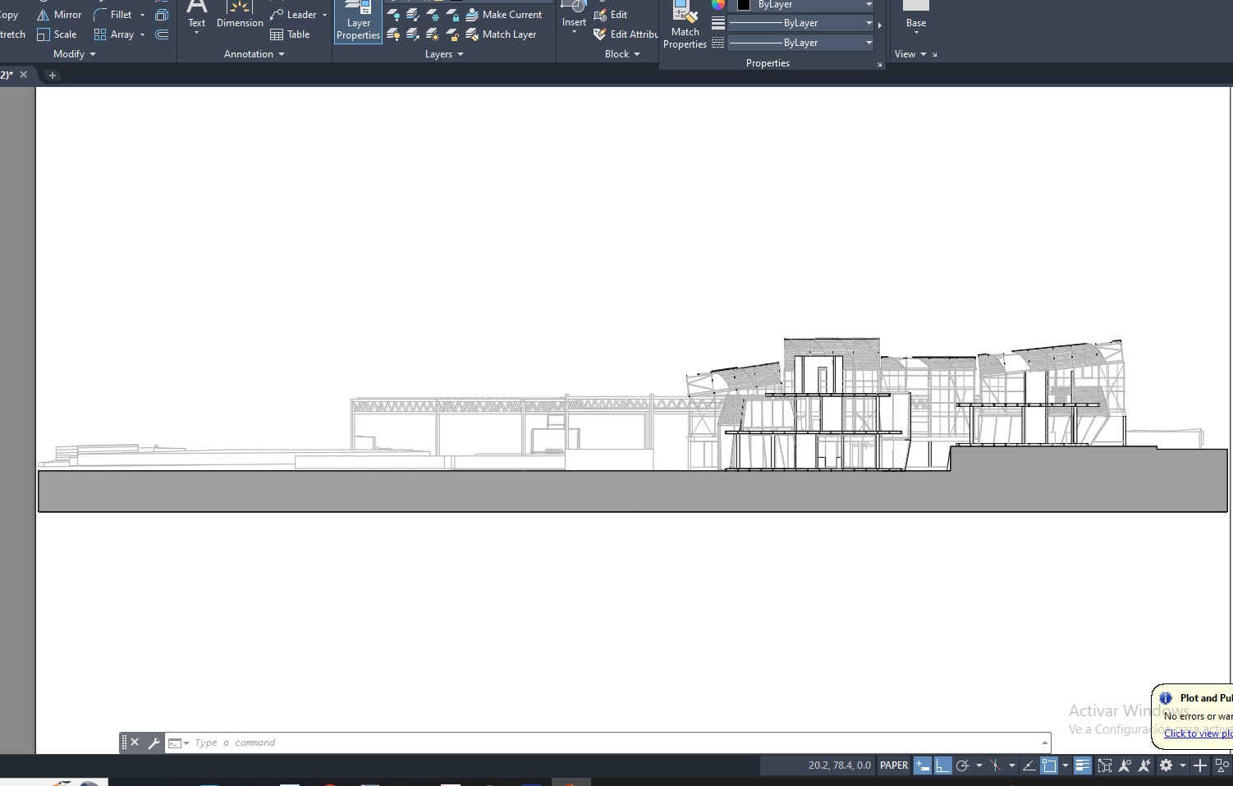Open the object color ByLayer dropdown
Image resolution: width=1233 pixels, height=786 pixels.
[869, 5]
